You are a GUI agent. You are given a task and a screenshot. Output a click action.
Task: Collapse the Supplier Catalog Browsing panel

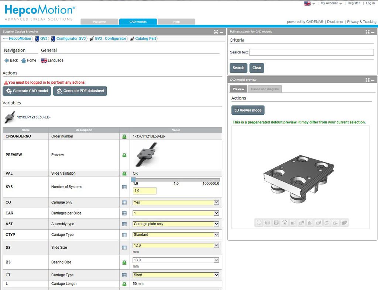tap(221, 32)
